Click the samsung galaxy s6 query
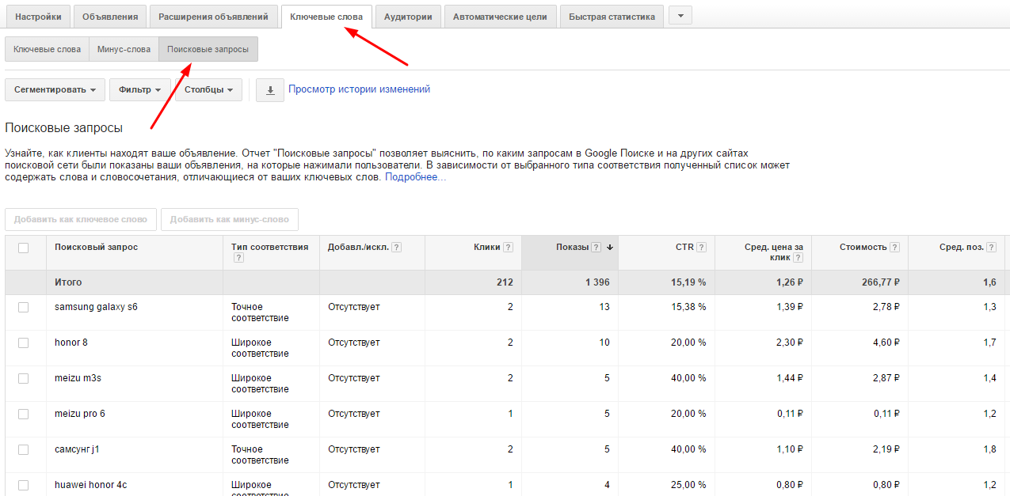 96,307
